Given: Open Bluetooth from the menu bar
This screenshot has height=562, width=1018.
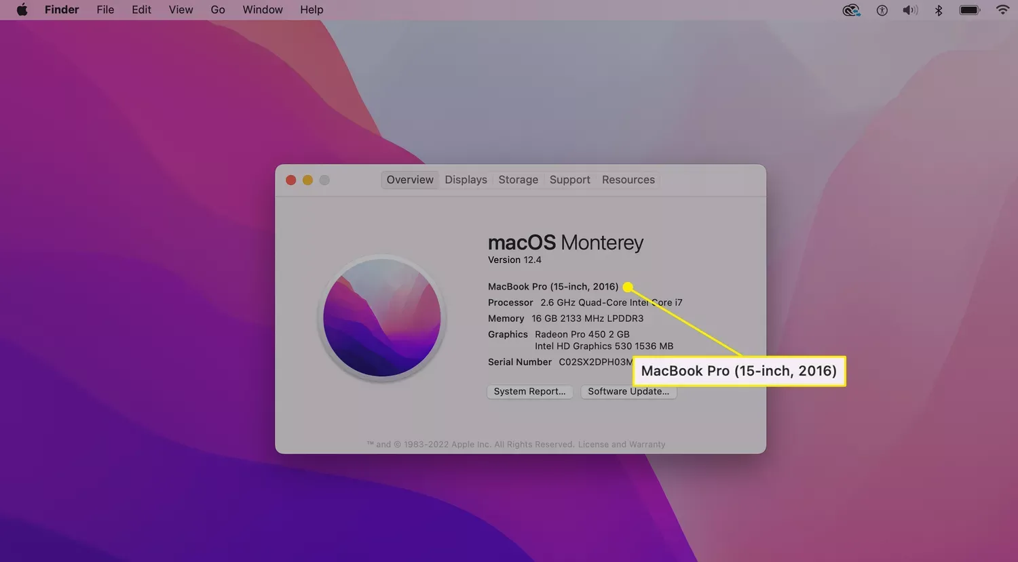Looking at the screenshot, I should 939,9.
